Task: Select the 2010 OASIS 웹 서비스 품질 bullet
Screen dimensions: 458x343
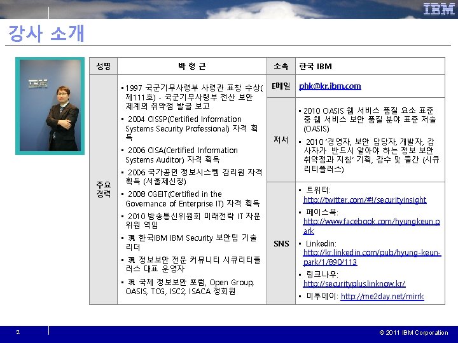Action: 368,119
